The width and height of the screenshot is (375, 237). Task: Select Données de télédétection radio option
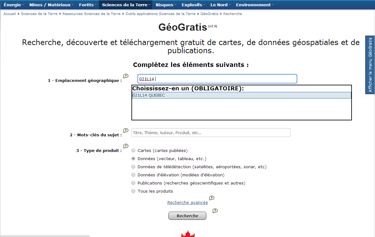(x=133, y=167)
